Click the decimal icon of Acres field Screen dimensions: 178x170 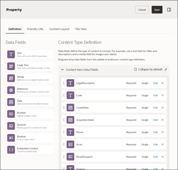coord(70,144)
